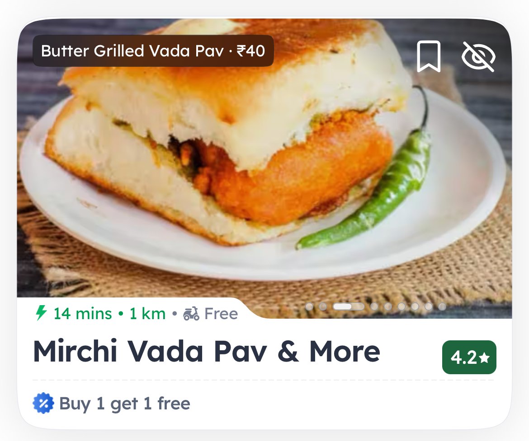Click the 1 km distance text

(x=147, y=314)
